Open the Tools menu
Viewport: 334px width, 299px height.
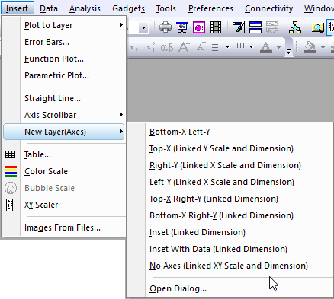(x=165, y=8)
